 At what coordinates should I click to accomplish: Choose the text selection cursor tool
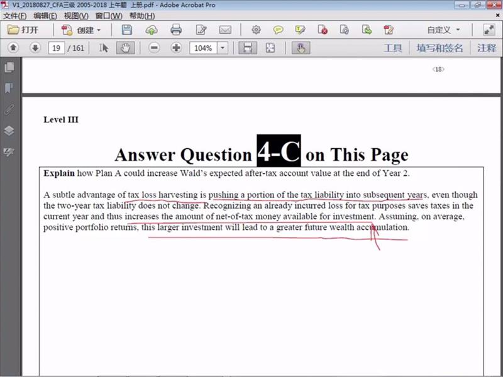pos(104,48)
